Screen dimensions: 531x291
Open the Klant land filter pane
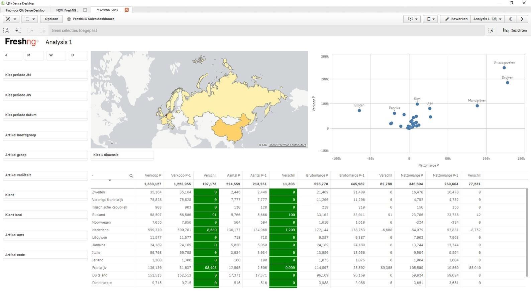click(x=45, y=215)
